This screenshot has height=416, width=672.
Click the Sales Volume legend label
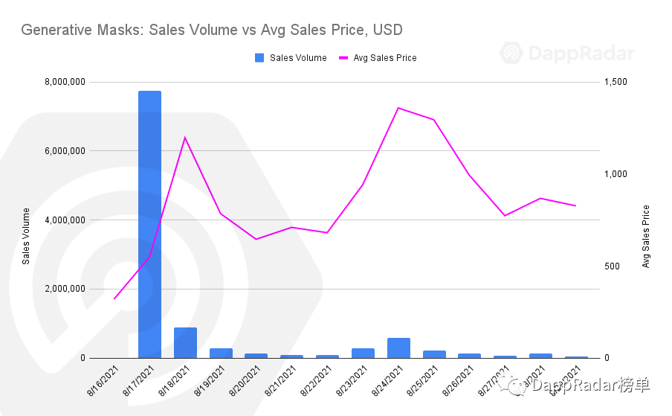(298, 57)
